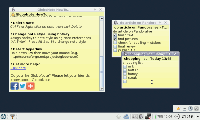
Task: Open the Click here help link
Action: (x=18, y=68)
